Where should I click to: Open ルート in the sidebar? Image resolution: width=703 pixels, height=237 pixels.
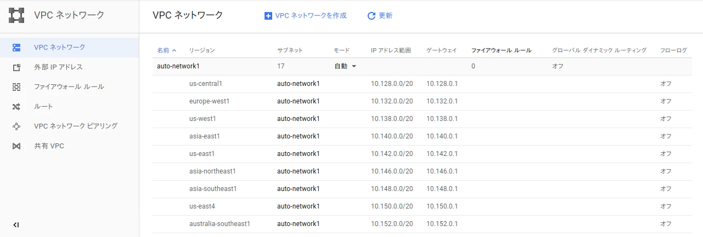[69, 107]
